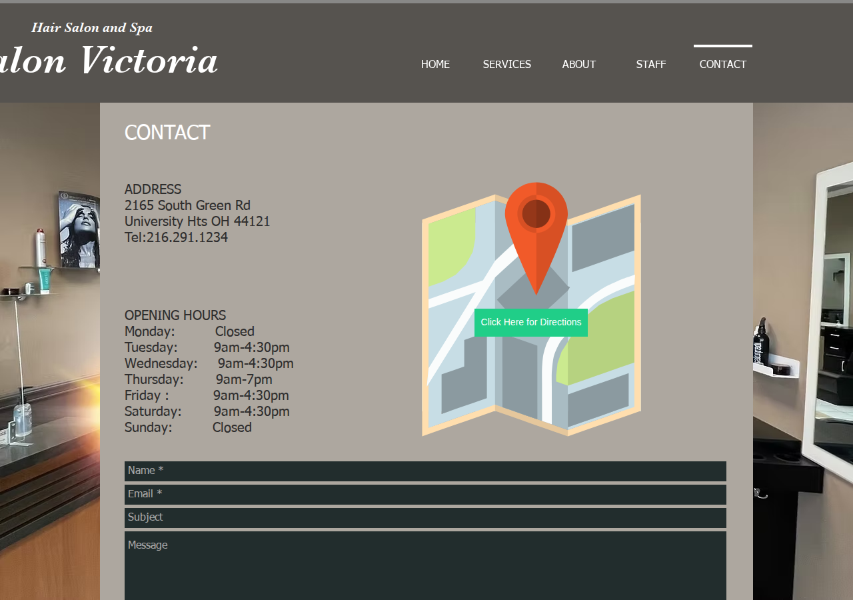853x600 pixels.
Task: Click the orange map pin icon
Action: [x=536, y=238]
